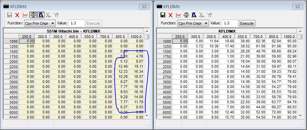Select the 15.75 cell in the right table
307x130 pixels.
pyautogui.click(x=227, y=117)
